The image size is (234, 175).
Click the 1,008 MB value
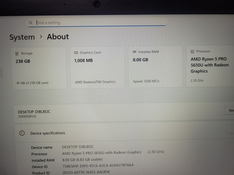(83, 61)
